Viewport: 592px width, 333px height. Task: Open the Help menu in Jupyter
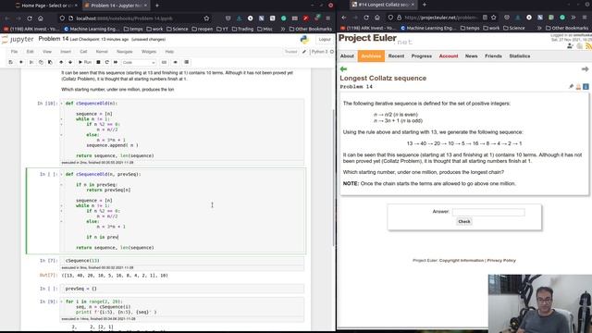[x=169, y=52]
